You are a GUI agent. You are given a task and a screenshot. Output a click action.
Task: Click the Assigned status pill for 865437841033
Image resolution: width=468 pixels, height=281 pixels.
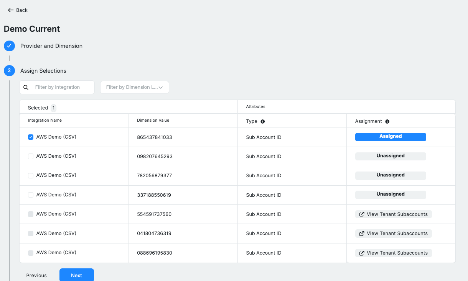[391, 136]
